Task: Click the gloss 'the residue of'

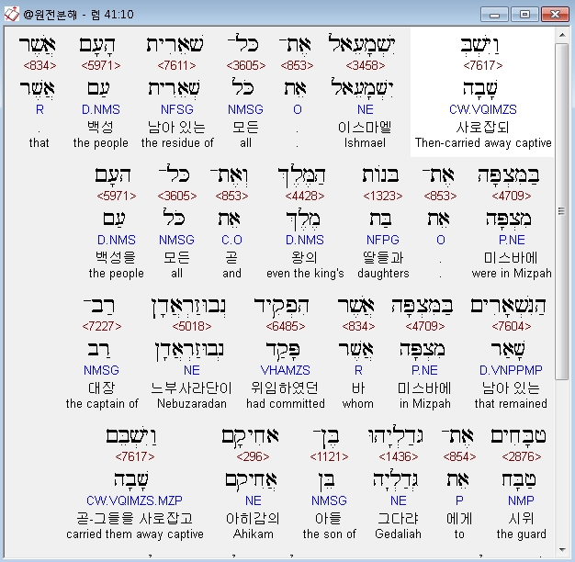Action: (x=177, y=143)
